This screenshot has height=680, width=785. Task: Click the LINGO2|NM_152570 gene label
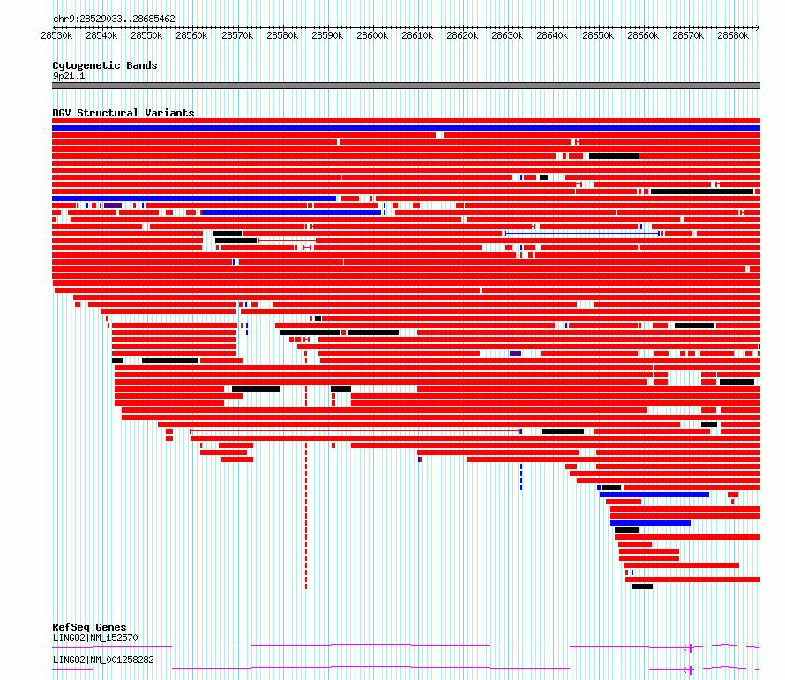[x=95, y=638]
